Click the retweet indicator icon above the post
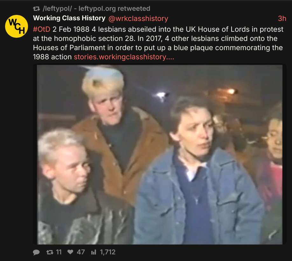The height and width of the screenshot is (261, 292). click(36, 9)
